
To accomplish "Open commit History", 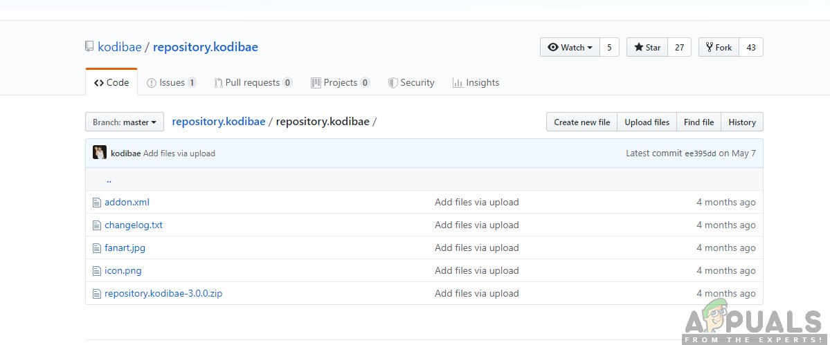I will tap(742, 122).
